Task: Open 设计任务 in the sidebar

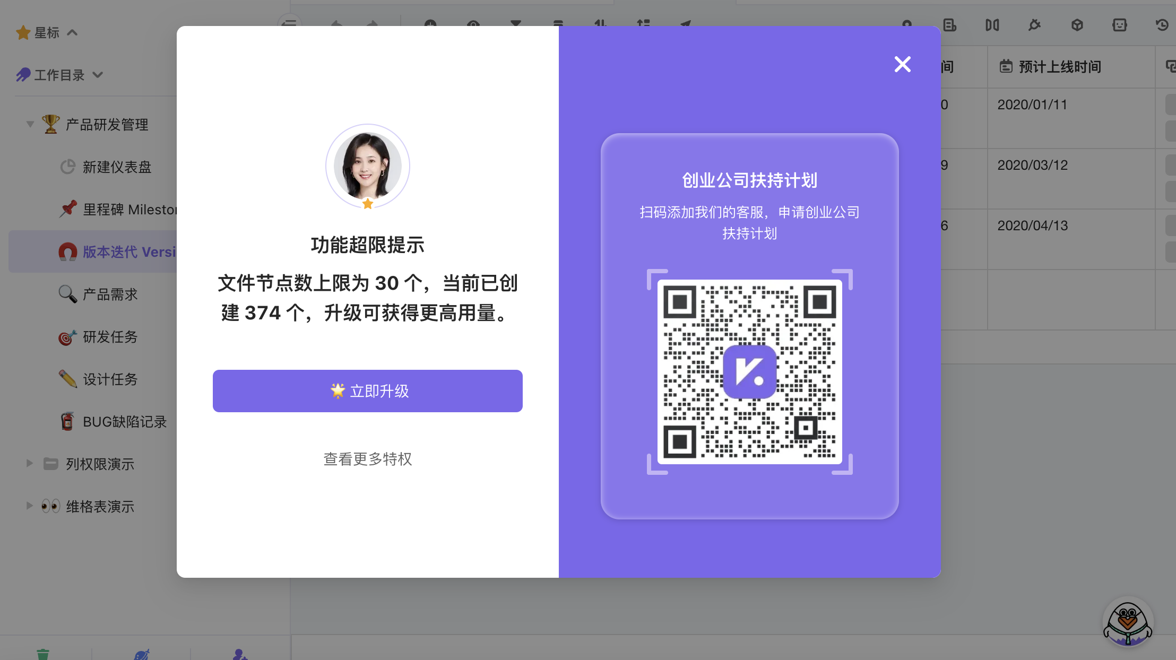Action: (x=110, y=379)
